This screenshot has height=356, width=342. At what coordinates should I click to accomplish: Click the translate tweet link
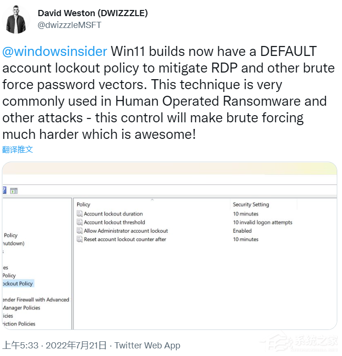18,149
